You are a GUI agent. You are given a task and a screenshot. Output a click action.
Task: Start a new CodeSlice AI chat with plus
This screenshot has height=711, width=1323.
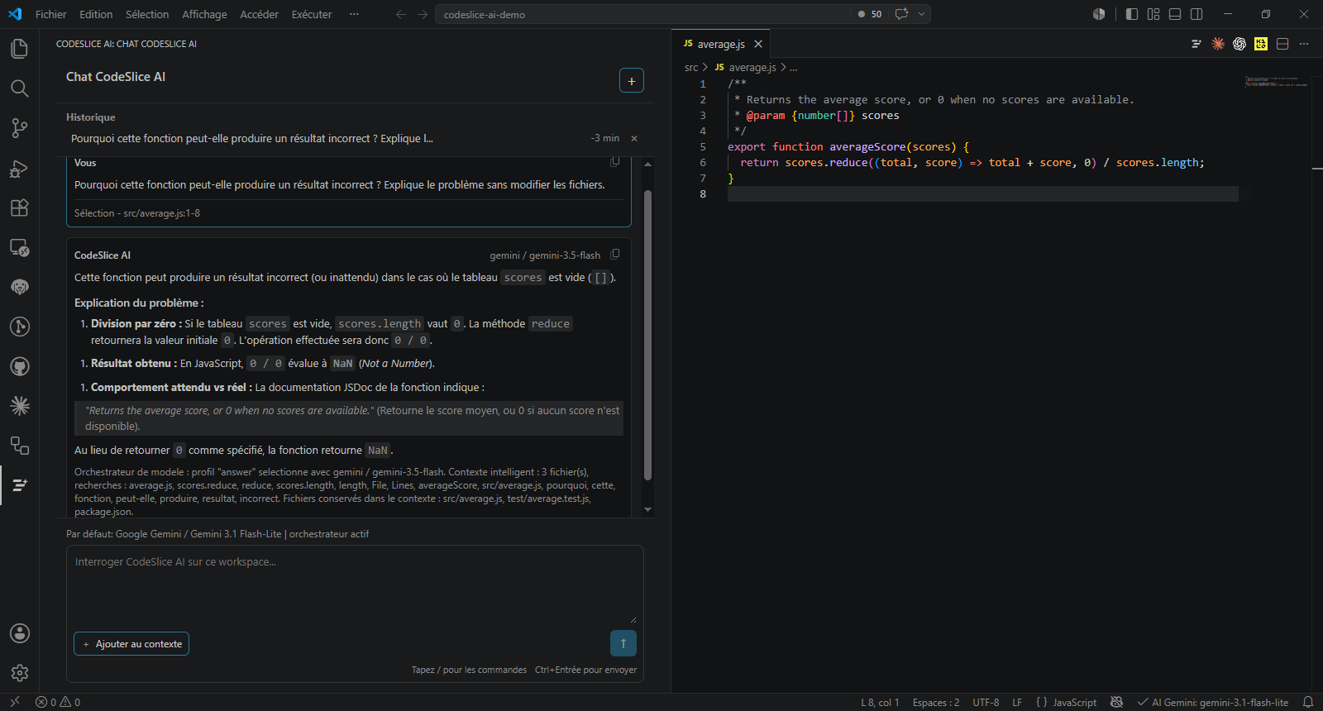tap(632, 80)
